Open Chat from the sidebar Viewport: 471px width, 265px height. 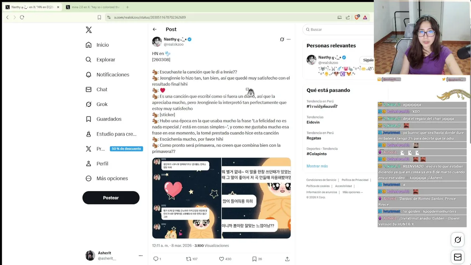point(96,89)
